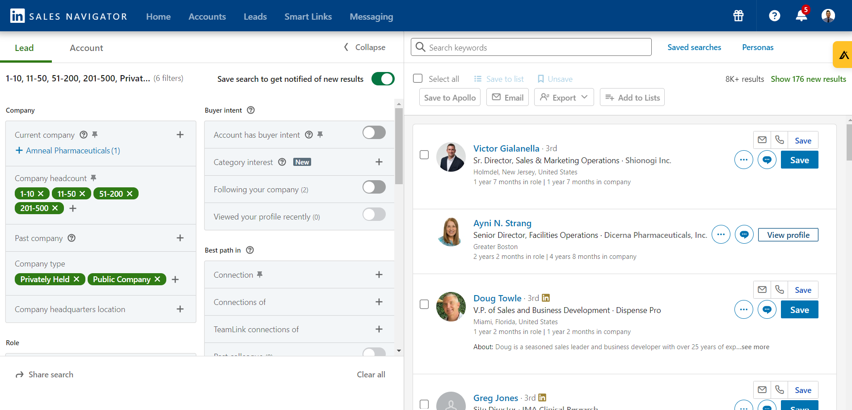The height and width of the screenshot is (410, 852).
Task: Remove the 11-50 headcount chip
Action: 82,194
